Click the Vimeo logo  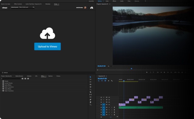coord(5,8)
